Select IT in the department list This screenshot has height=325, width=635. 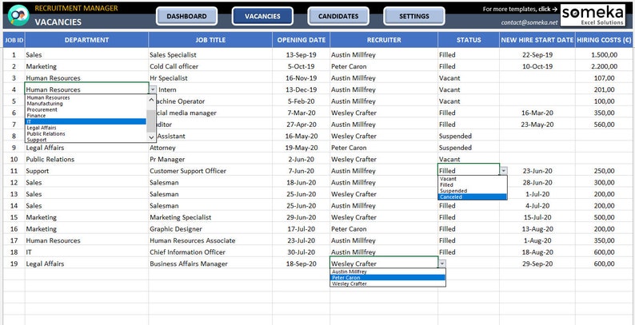pyautogui.click(x=86, y=121)
